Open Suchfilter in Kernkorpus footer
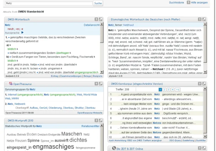The height and width of the screenshot is (151, 216). tap(201, 140)
